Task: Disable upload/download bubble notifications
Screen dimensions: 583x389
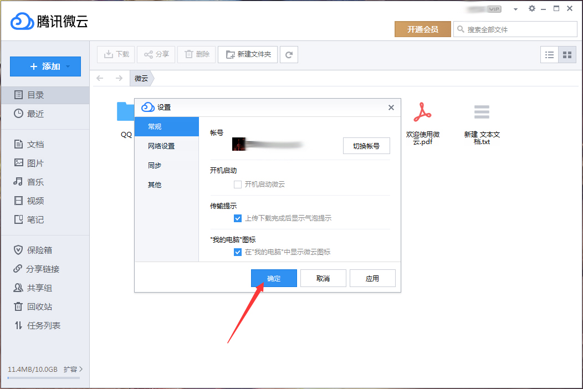Action: pos(238,218)
